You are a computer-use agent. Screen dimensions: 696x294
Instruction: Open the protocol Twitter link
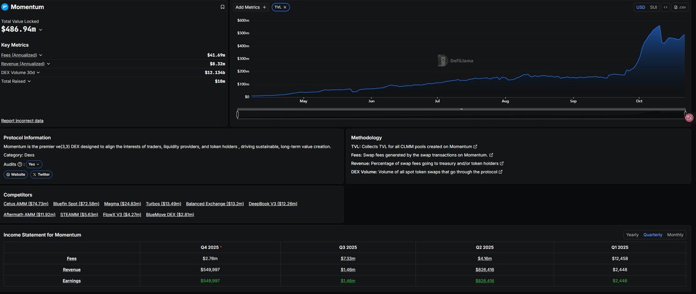[x=41, y=174]
